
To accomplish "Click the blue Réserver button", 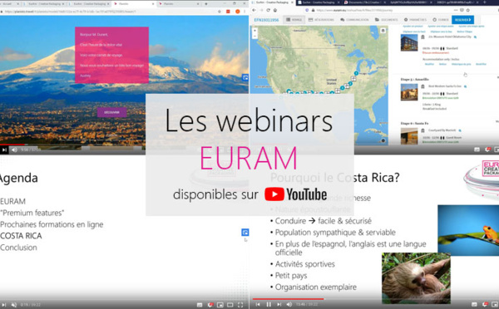I will [x=462, y=20].
